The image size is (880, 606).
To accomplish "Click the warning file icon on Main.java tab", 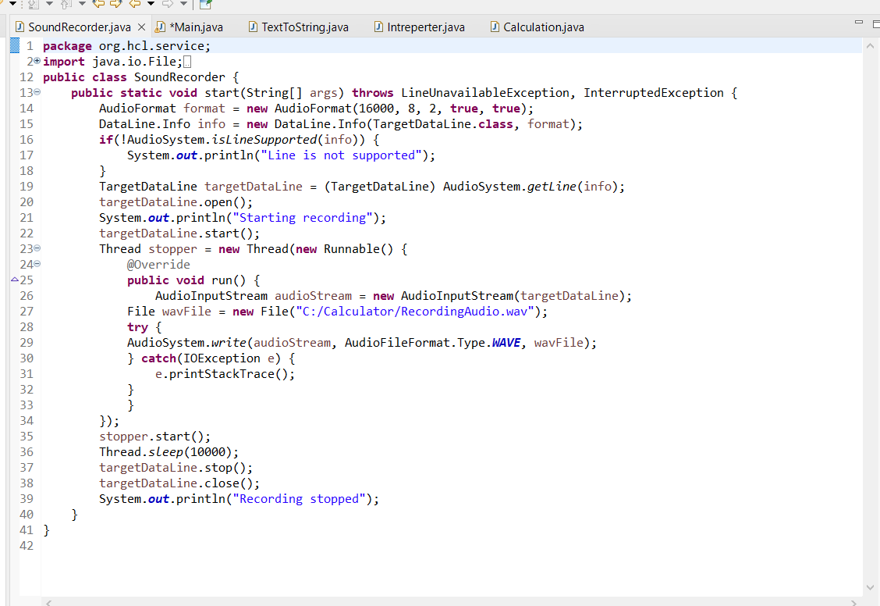I will pyautogui.click(x=161, y=27).
